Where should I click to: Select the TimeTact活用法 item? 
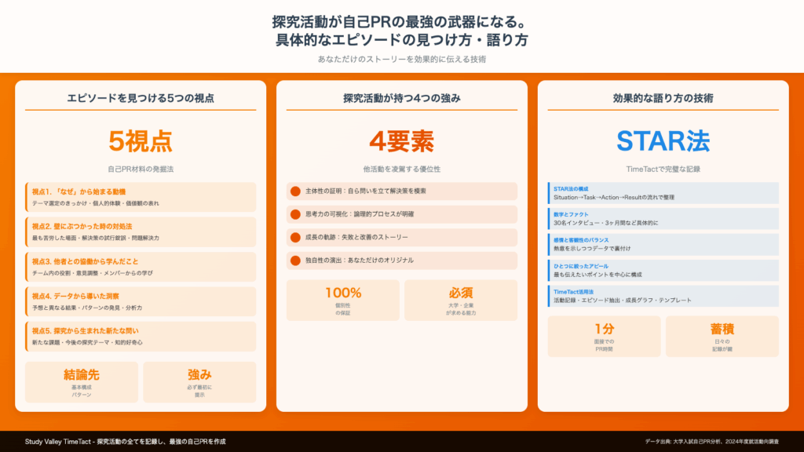click(x=663, y=296)
